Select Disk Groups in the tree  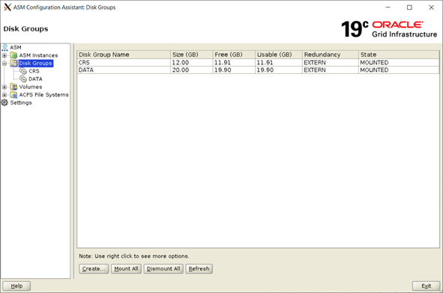35,63
